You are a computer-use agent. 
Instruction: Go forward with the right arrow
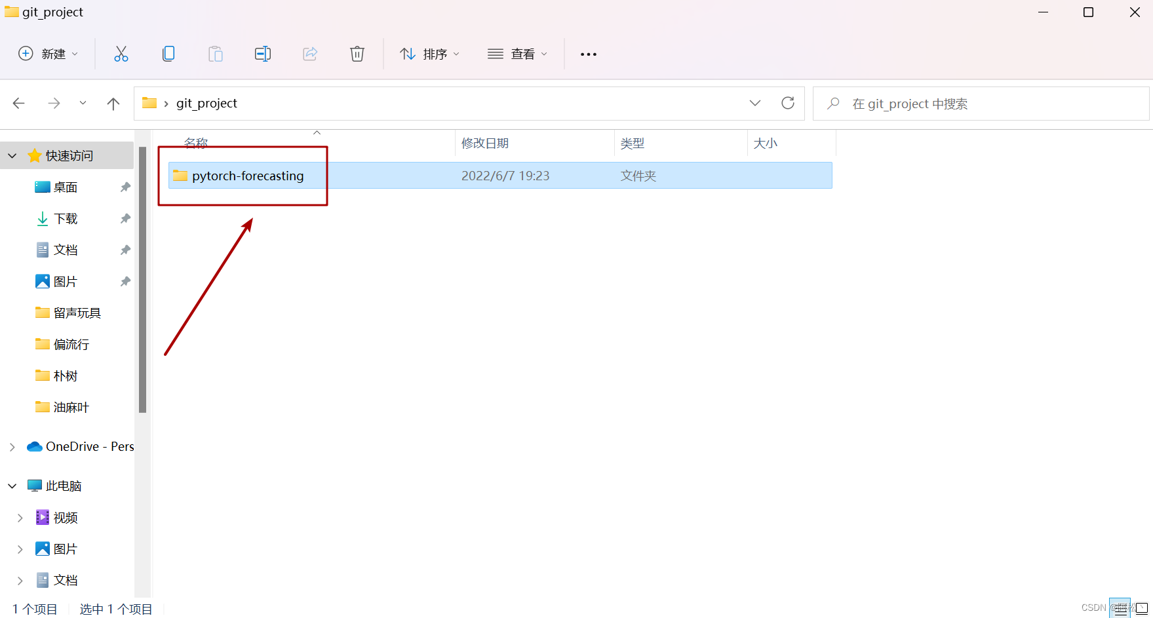54,104
